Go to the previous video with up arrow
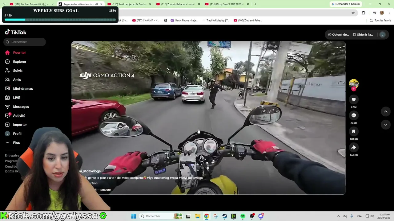This screenshot has width=394, height=221. [386, 111]
